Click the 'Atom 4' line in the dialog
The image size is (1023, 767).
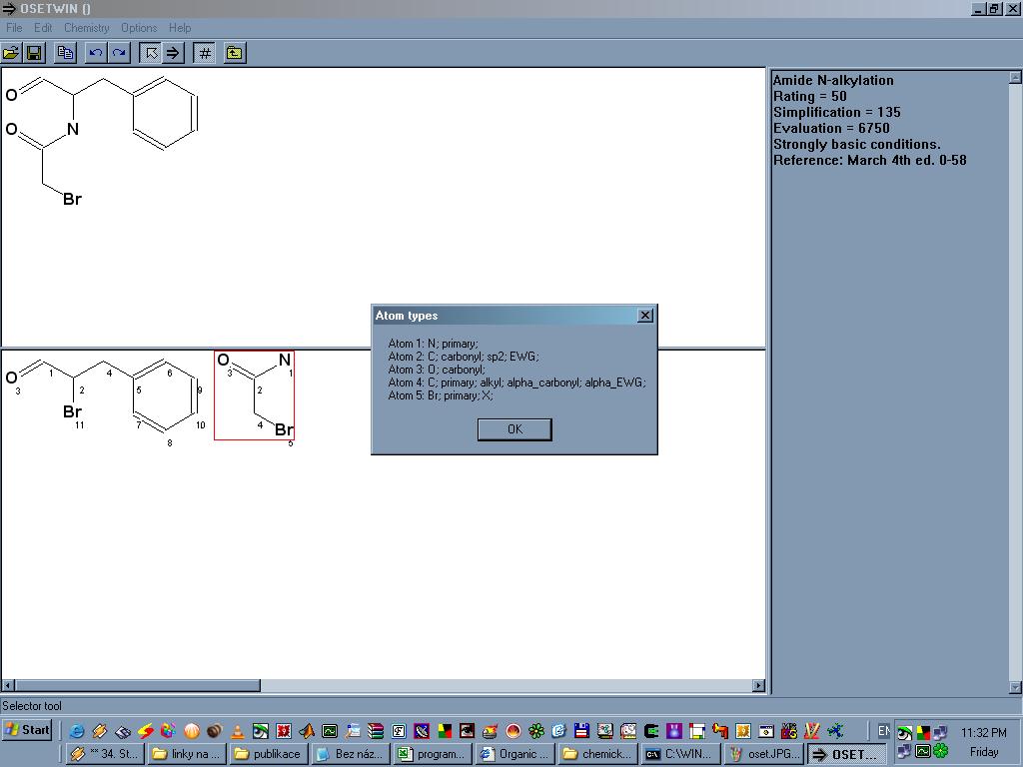point(516,383)
